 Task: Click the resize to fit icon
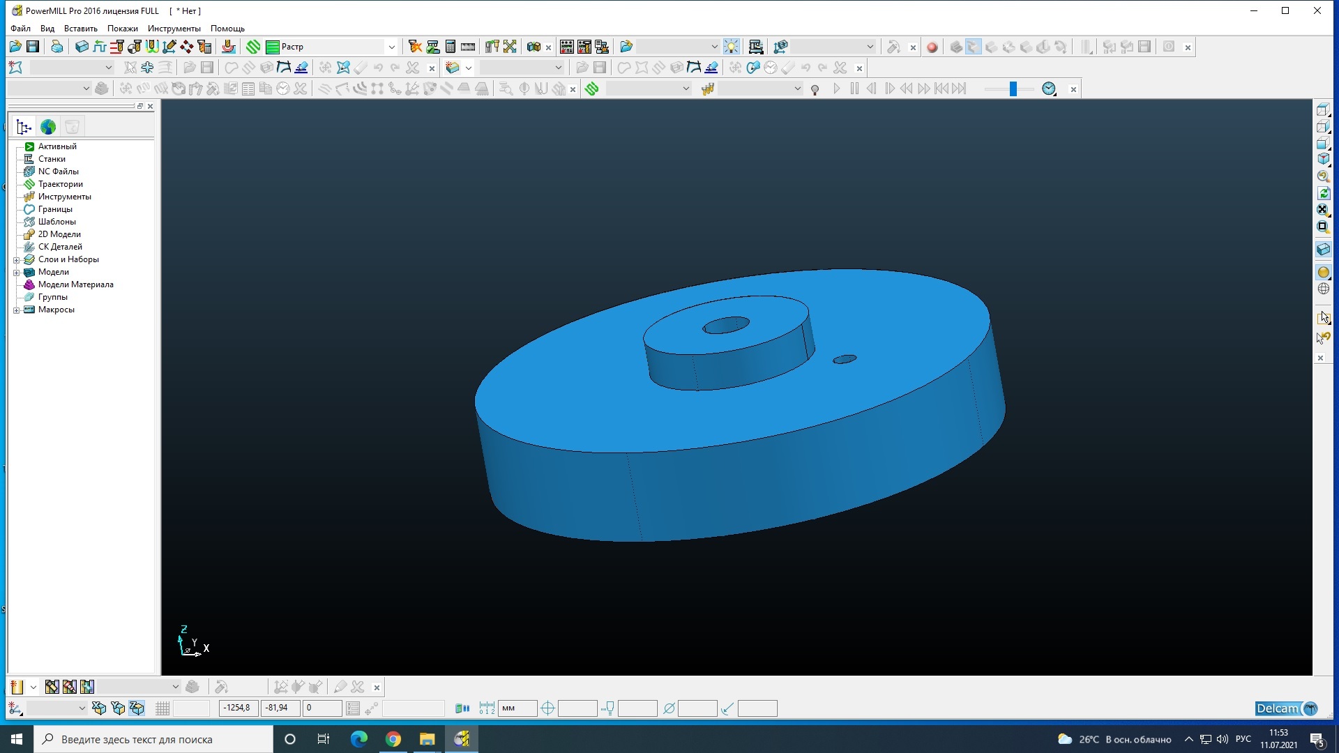point(1323,210)
